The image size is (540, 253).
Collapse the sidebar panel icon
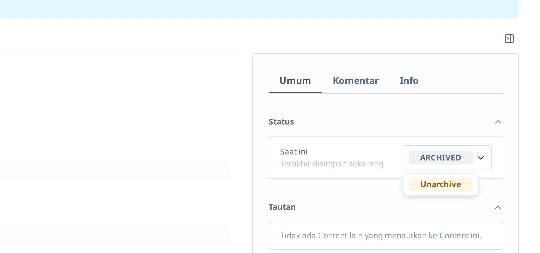pyautogui.click(x=509, y=39)
